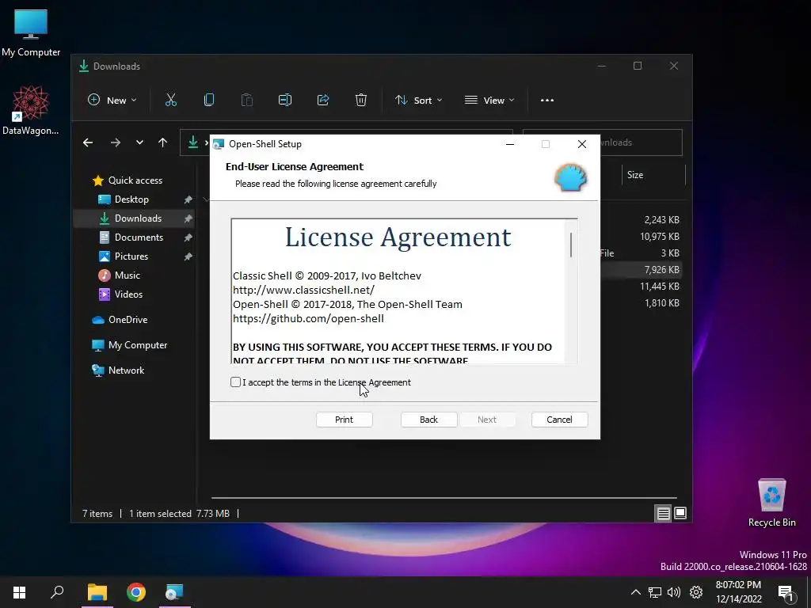Click the Rename icon in Downloads toolbar

point(285,100)
